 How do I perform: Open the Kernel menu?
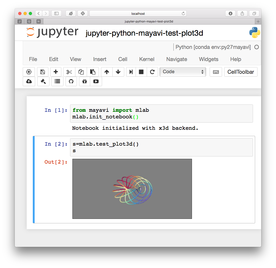click(147, 59)
